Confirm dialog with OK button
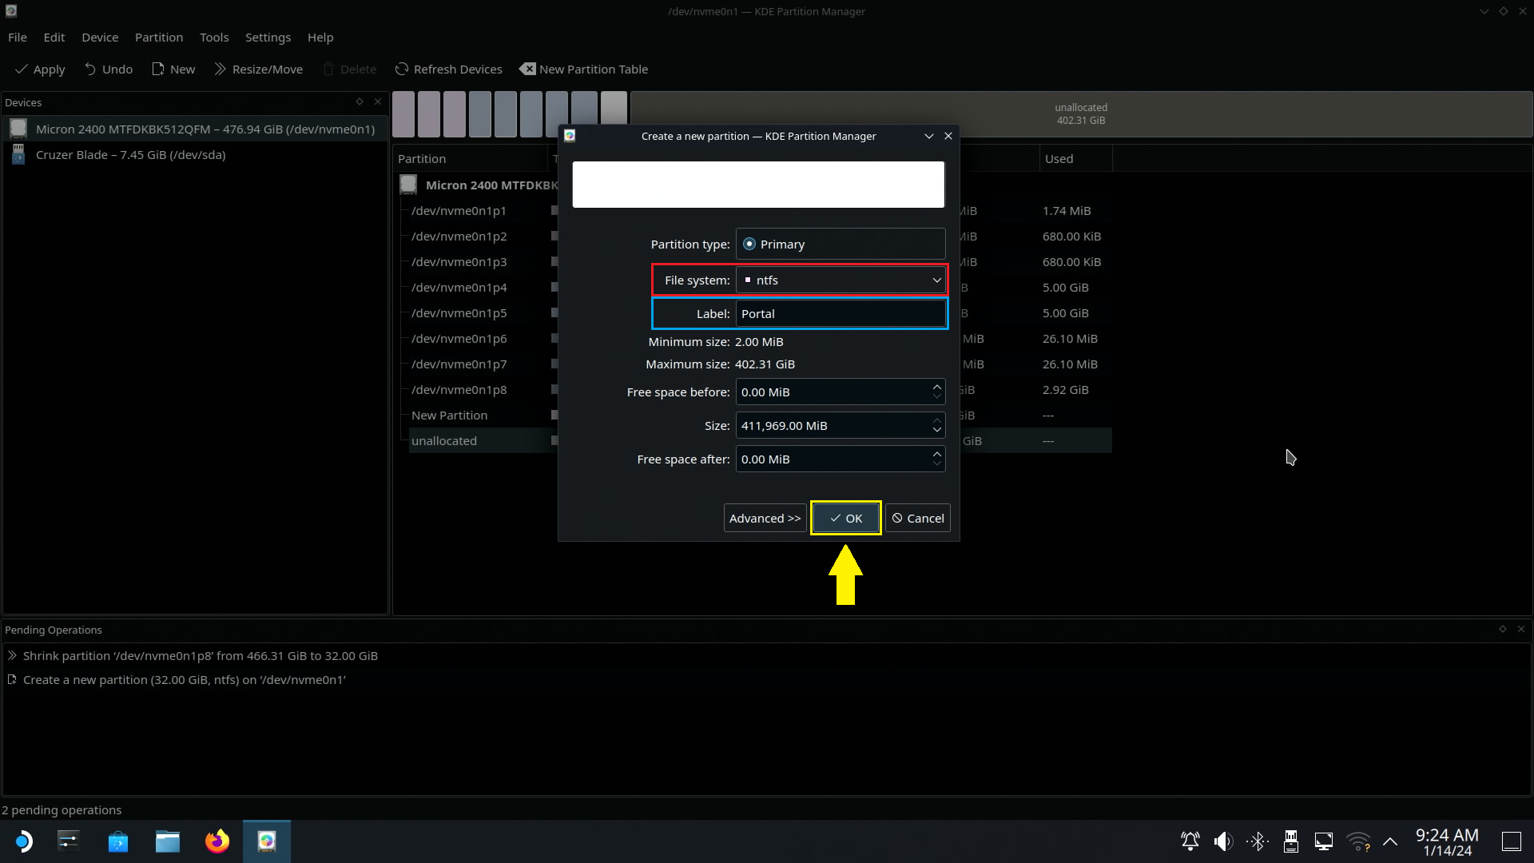Viewport: 1534px width, 863px height. point(845,519)
